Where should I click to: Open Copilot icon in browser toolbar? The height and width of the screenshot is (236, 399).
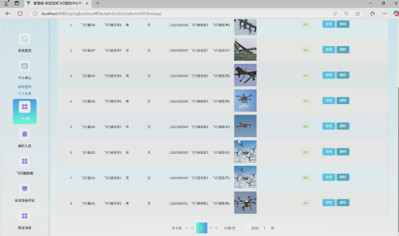point(396,14)
